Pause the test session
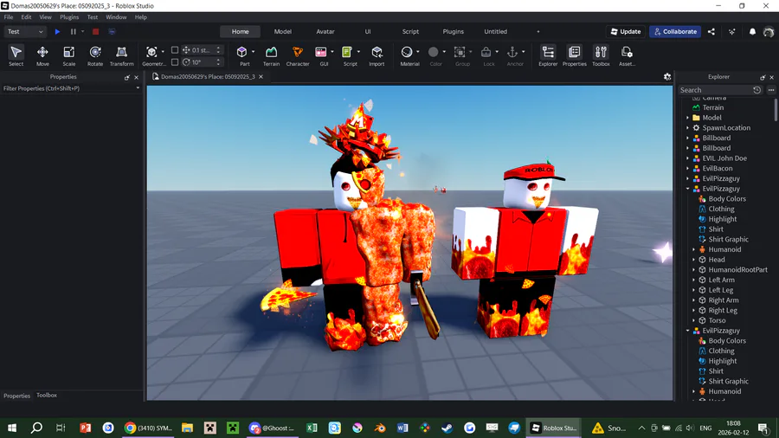 click(73, 31)
